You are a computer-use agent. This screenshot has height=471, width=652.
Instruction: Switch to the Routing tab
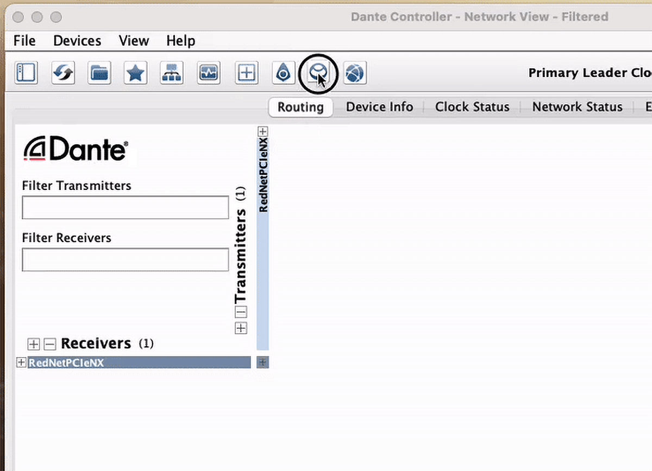tap(300, 107)
